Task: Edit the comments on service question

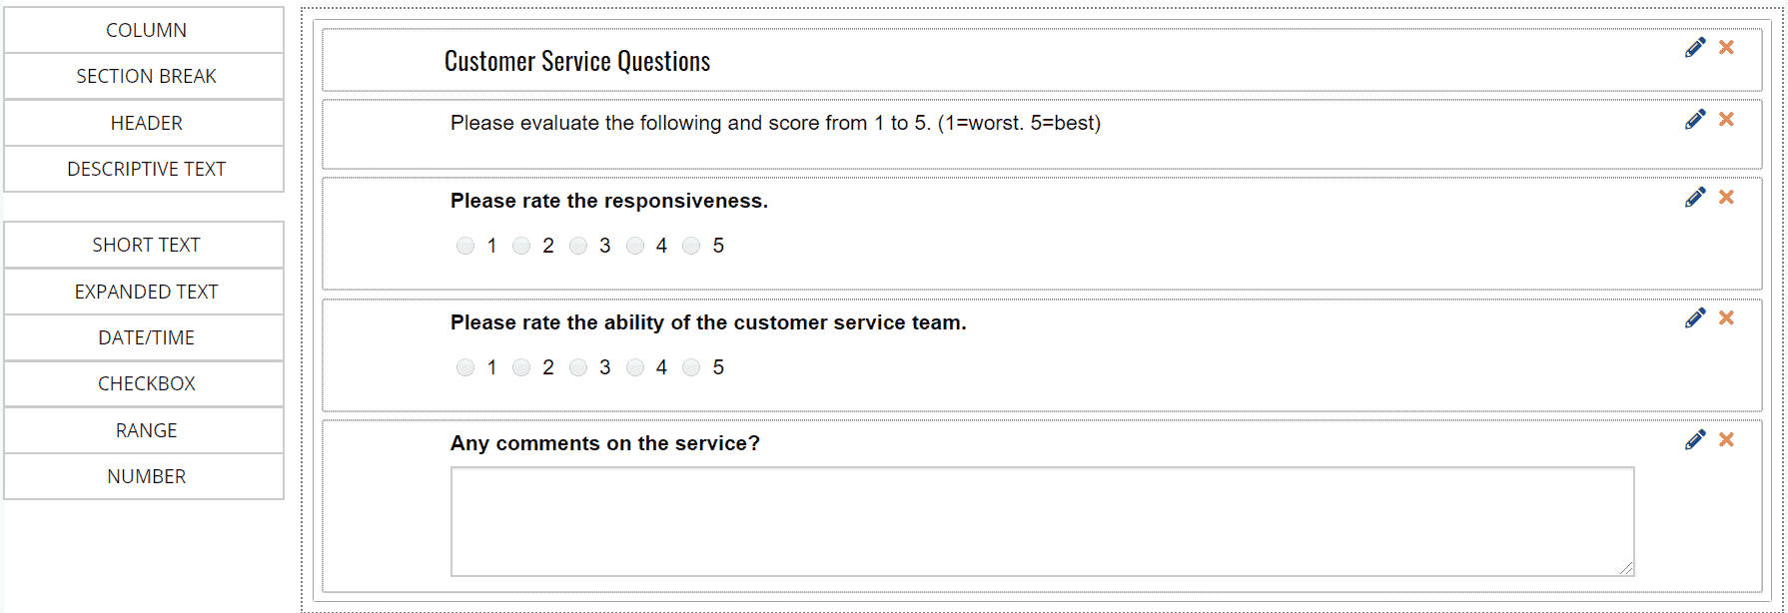Action: [1695, 440]
